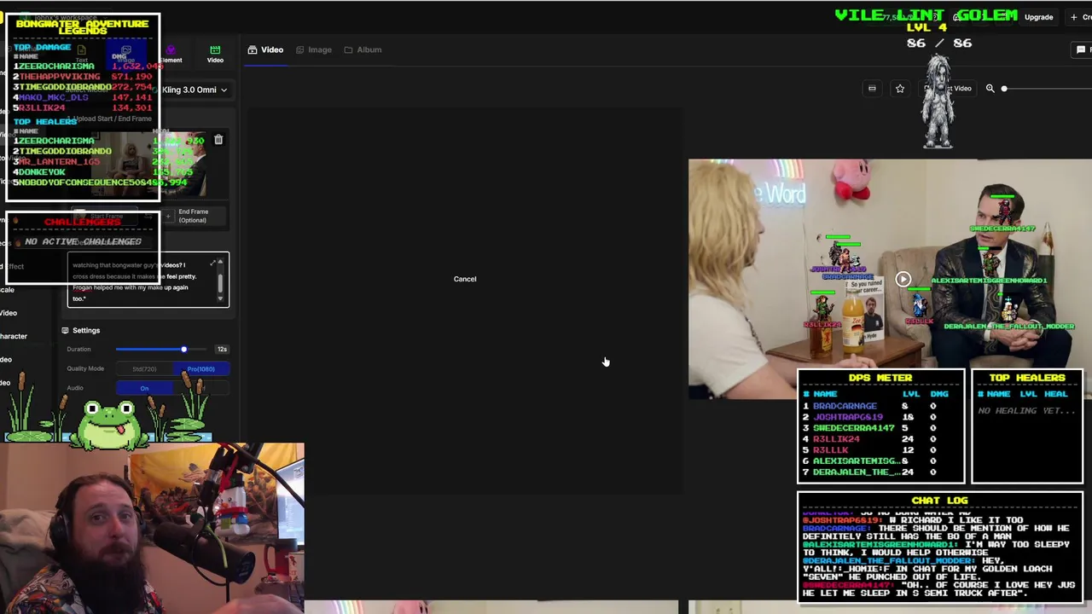Click the Element tool icon
The height and width of the screenshot is (614, 1092).
point(171,54)
